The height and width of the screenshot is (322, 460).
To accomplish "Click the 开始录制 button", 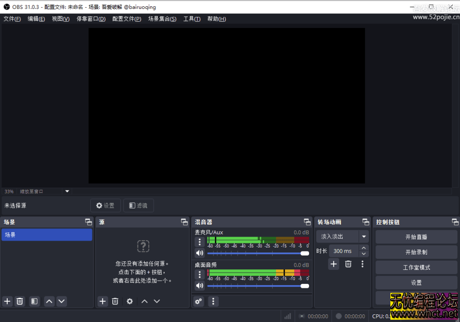I will [x=416, y=252].
